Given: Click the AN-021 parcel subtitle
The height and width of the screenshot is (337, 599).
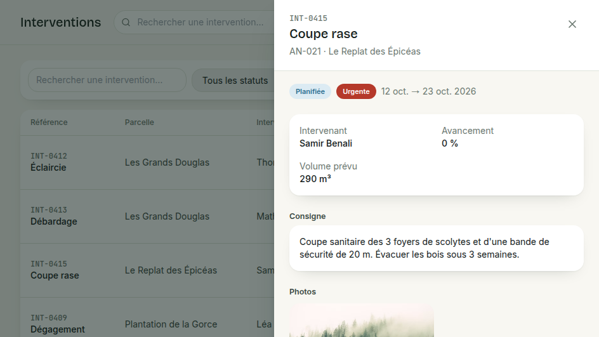Looking at the screenshot, I should coord(355,51).
